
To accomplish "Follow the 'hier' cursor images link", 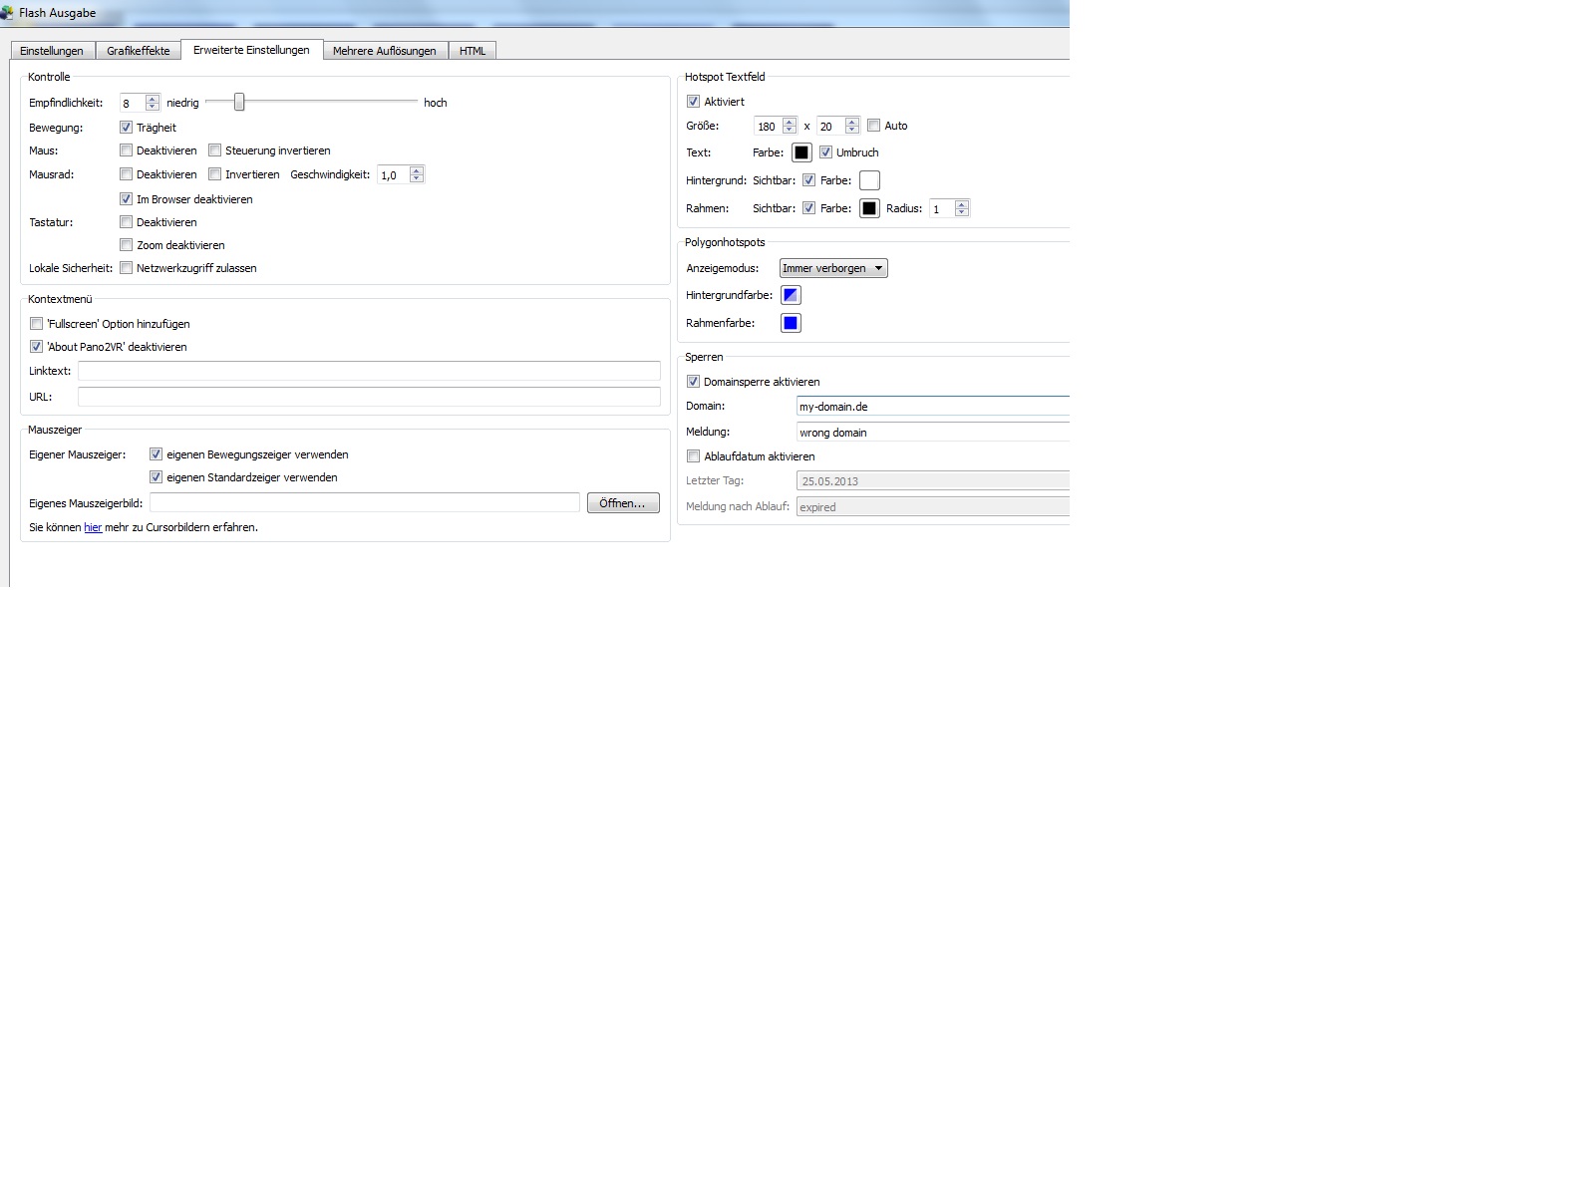I will 93,527.
